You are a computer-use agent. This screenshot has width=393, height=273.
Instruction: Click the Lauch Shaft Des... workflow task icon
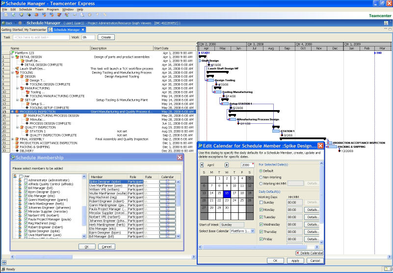17,68
